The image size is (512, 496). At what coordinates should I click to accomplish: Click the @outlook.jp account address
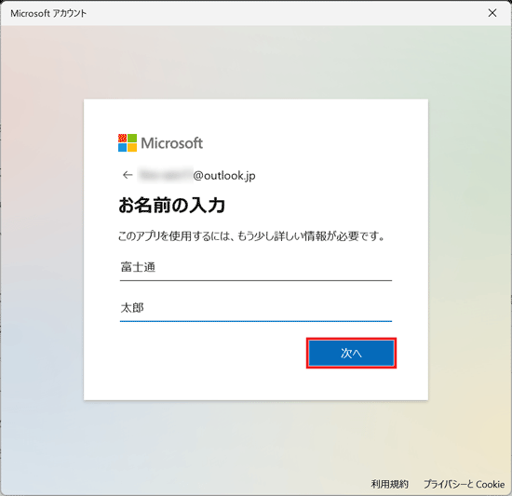coord(197,176)
